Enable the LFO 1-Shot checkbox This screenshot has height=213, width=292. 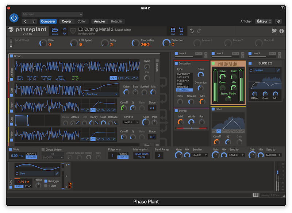(46, 186)
